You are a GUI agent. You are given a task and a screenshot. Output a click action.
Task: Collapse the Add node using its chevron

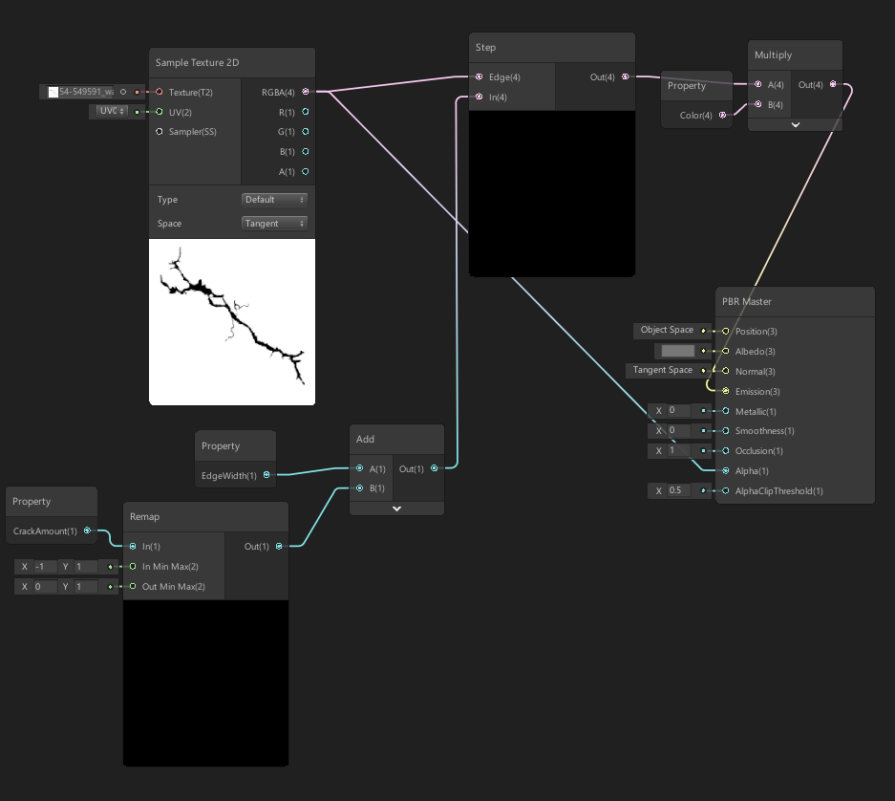(396, 509)
